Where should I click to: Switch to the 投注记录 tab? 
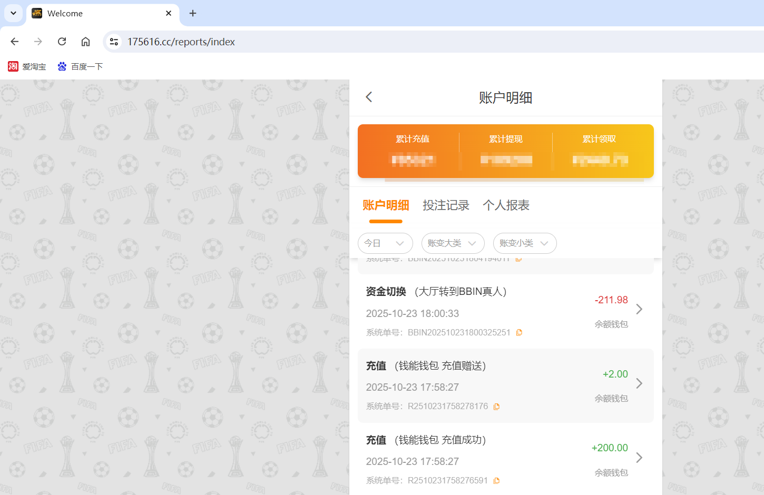pyautogui.click(x=446, y=205)
